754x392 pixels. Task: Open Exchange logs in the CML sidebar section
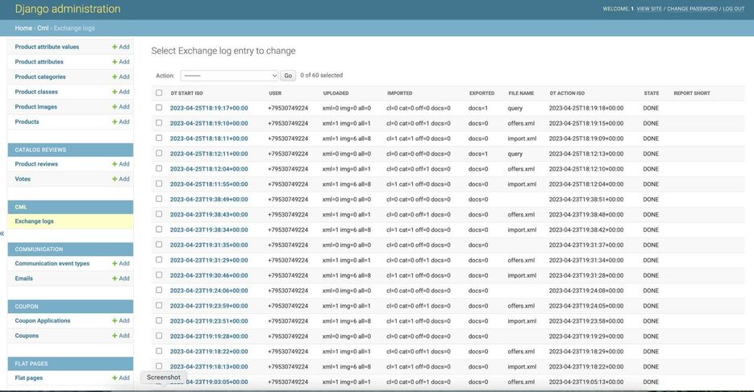pyautogui.click(x=35, y=221)
